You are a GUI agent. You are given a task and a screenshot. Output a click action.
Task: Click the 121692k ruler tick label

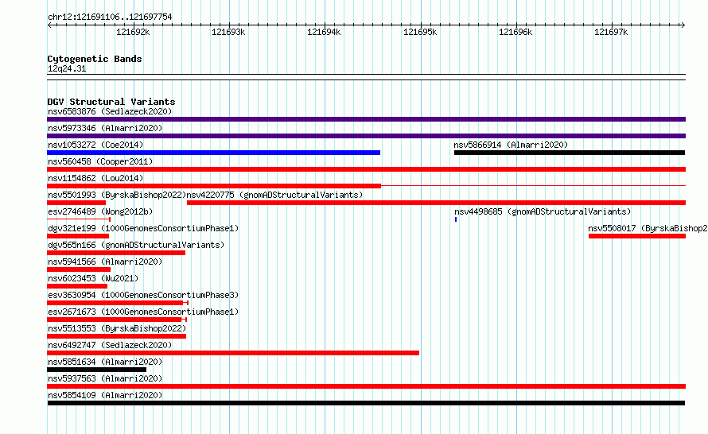tap(133, 32)
